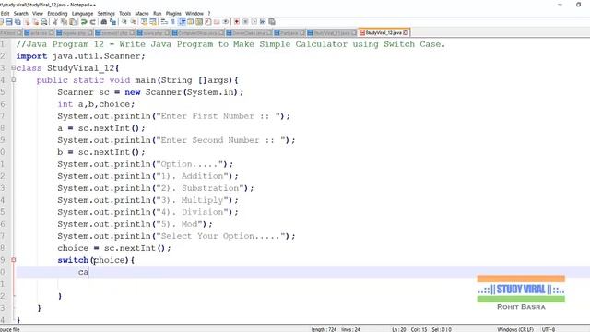Click the Close All documents toolbar icon
The height and width of the screenshot is (332, 590).
tap(35, 22)
